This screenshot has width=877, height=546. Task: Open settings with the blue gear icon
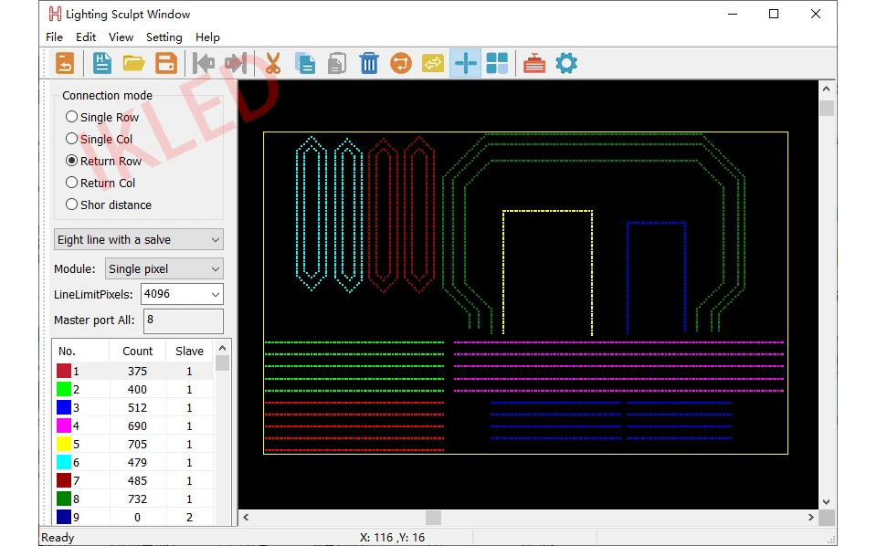566,63
